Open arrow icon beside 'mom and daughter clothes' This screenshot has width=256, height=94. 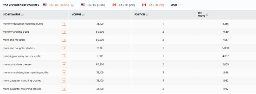pos(64,48)
